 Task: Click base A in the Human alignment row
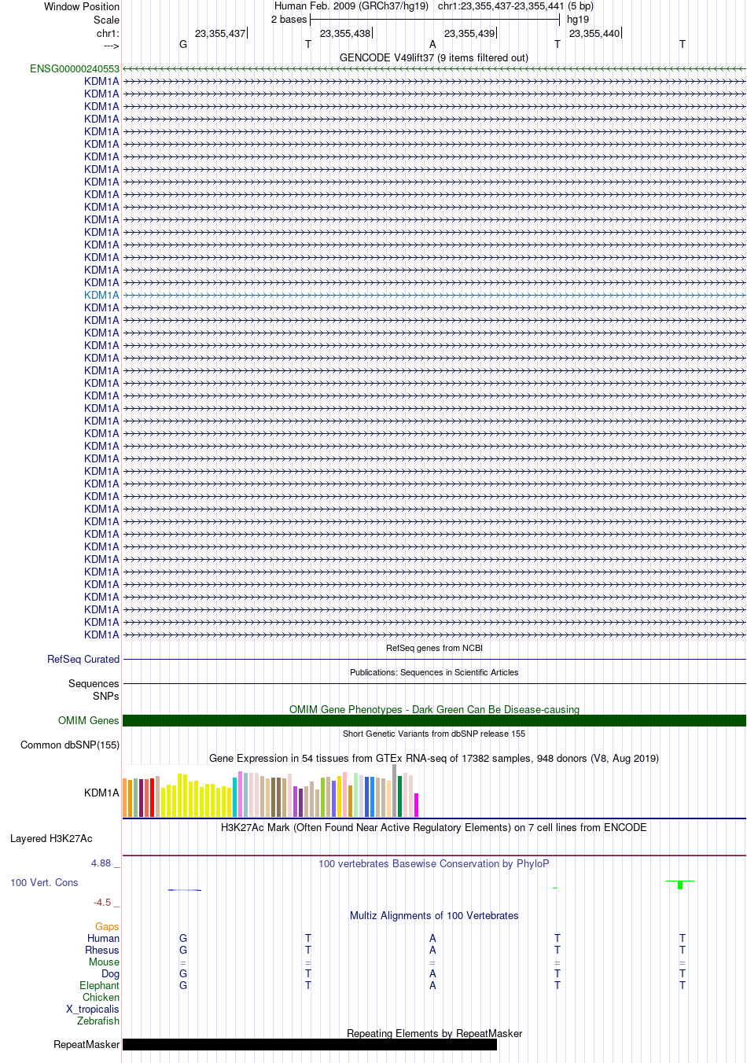[432, 939]
